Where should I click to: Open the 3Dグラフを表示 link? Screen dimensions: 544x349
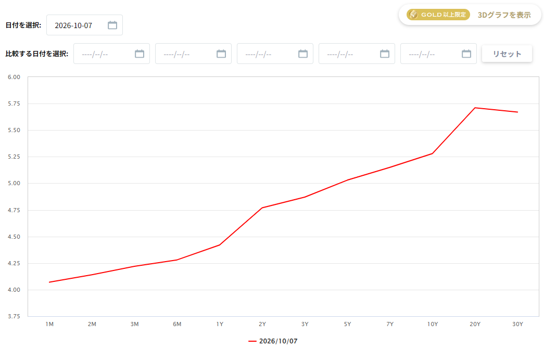504,15
